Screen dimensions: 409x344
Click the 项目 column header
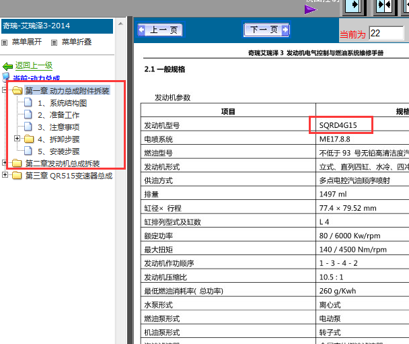click(228, 112)
